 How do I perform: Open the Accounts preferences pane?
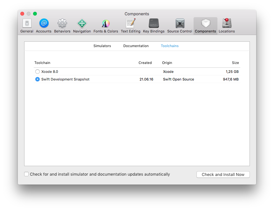44,26
